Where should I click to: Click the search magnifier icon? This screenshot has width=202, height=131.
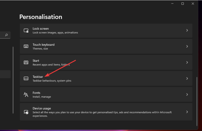click(6, 35)
